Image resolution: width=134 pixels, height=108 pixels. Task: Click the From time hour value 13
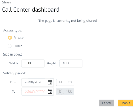tap(60, 82)
